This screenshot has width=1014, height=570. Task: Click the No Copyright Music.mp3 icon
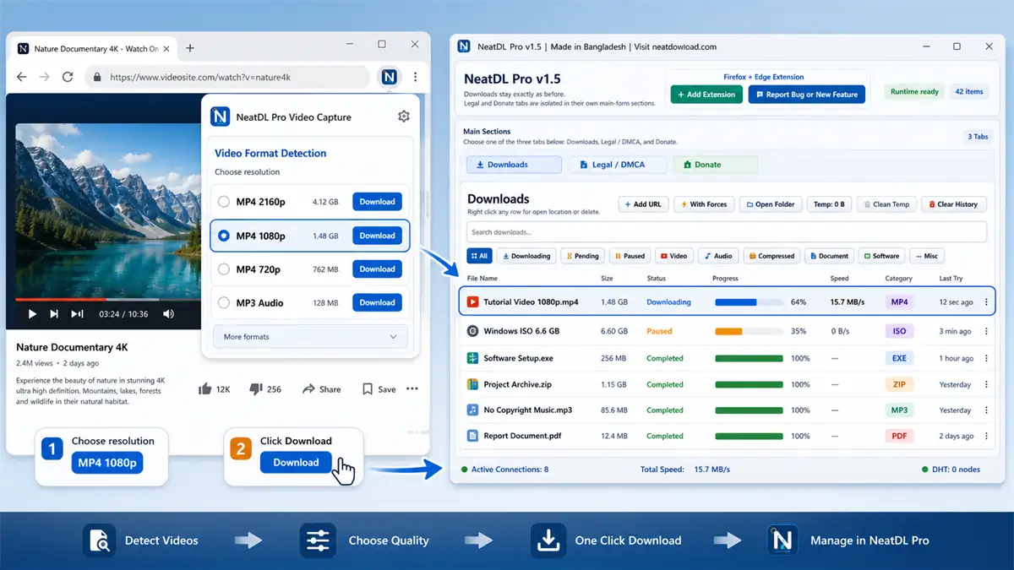[x=473, y=410]
